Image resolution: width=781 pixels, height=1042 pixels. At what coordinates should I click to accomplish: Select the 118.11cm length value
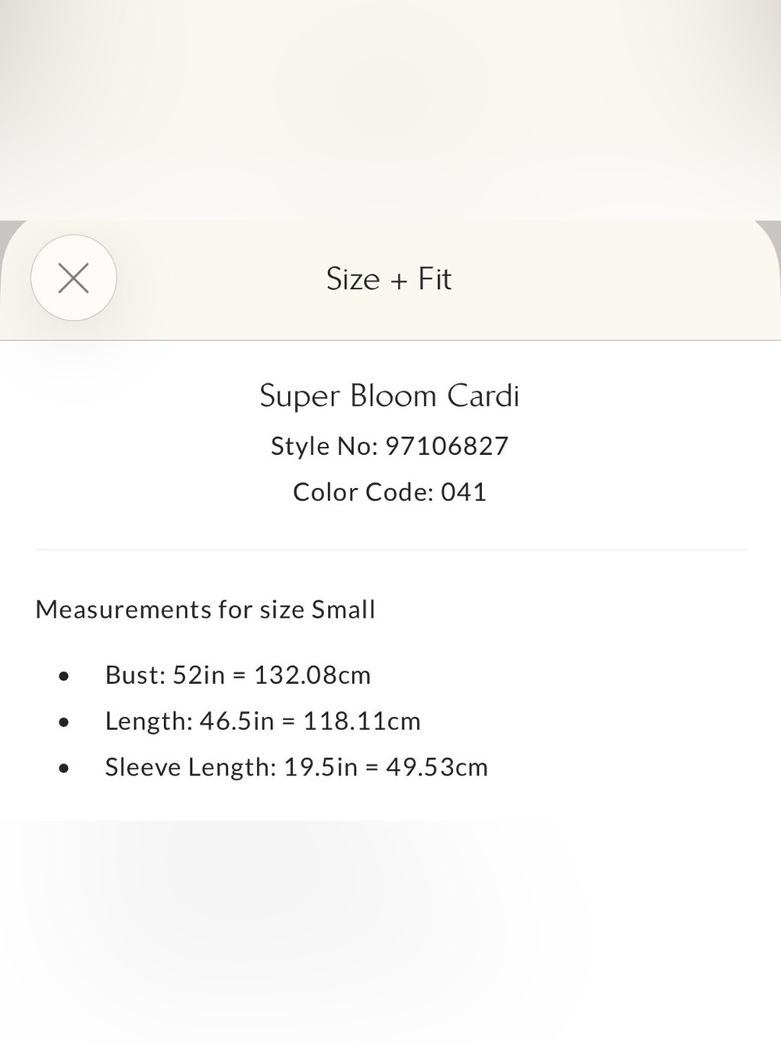362,721
